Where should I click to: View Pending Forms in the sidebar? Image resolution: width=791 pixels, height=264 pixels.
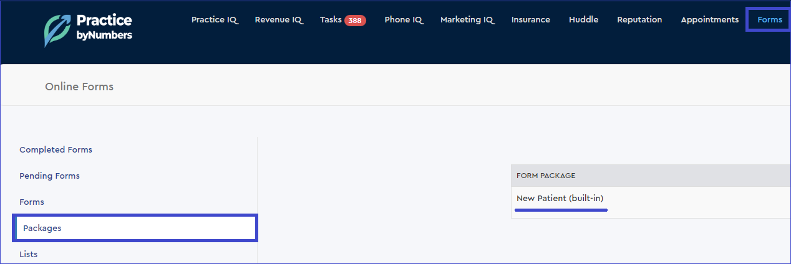[49, 176]
